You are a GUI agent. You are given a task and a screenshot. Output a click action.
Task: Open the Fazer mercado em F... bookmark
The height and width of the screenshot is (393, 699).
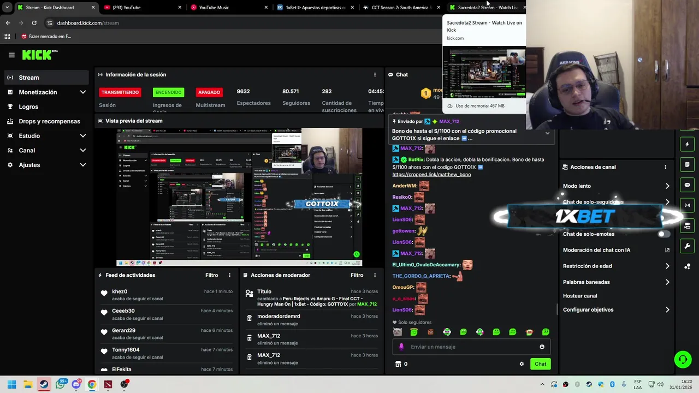pos(48,37)
